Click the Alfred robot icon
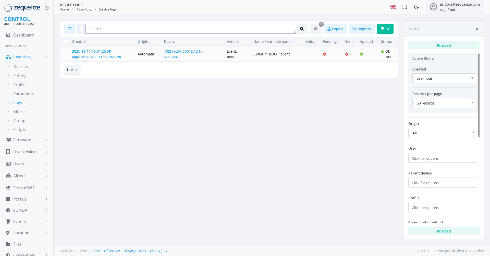 8,176
